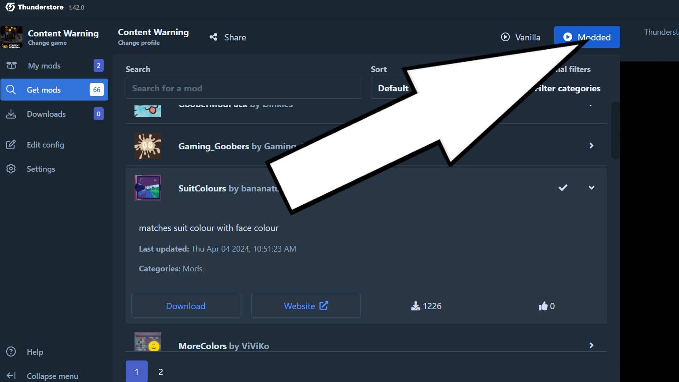The image size is (679, 382).
Task: Click Change game under Content Warning
Action: click(47, 43)
